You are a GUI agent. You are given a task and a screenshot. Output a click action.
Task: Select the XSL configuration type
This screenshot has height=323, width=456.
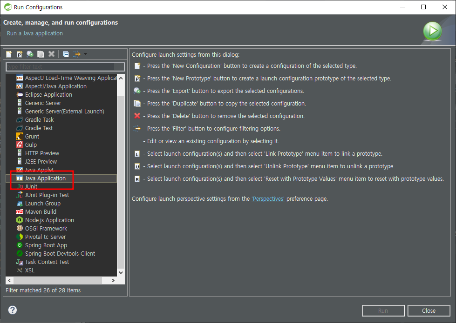pos(30,270)
